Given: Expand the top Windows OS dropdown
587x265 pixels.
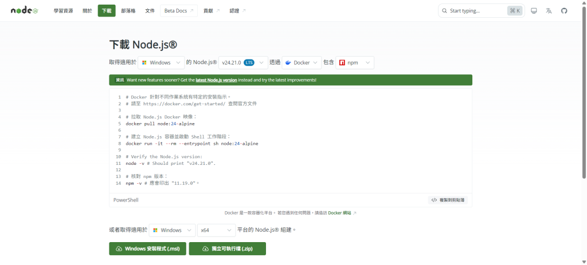Looking at the screenshot, I should [x=161, y=63].
